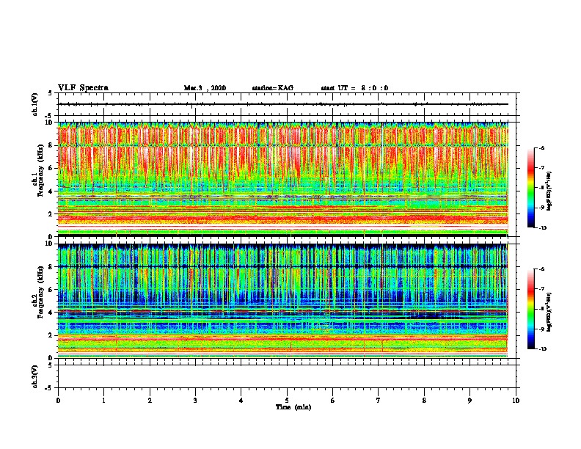The width and height of the screenshot is (581, 449).
Task: Click the "8" kHz tick on ch.1 frequency axis
Action: 51,145
